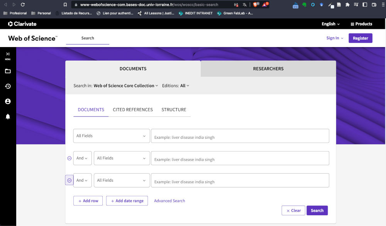Open notifications bell icon
386x226 pixels.
coord(8,116)
